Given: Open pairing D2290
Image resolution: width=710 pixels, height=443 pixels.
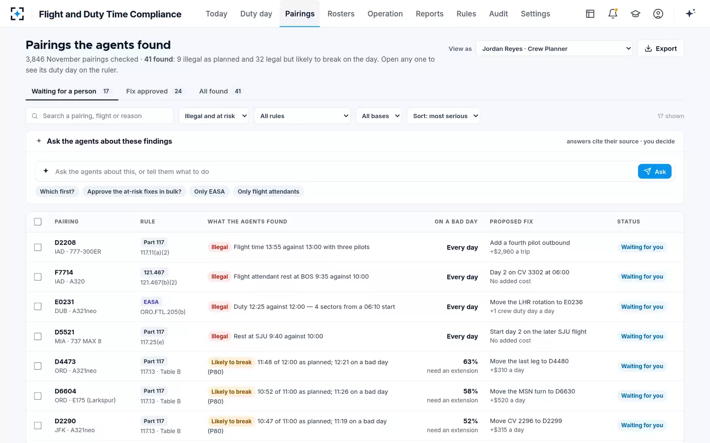Looking at the screenshot, I should point(65,421).
